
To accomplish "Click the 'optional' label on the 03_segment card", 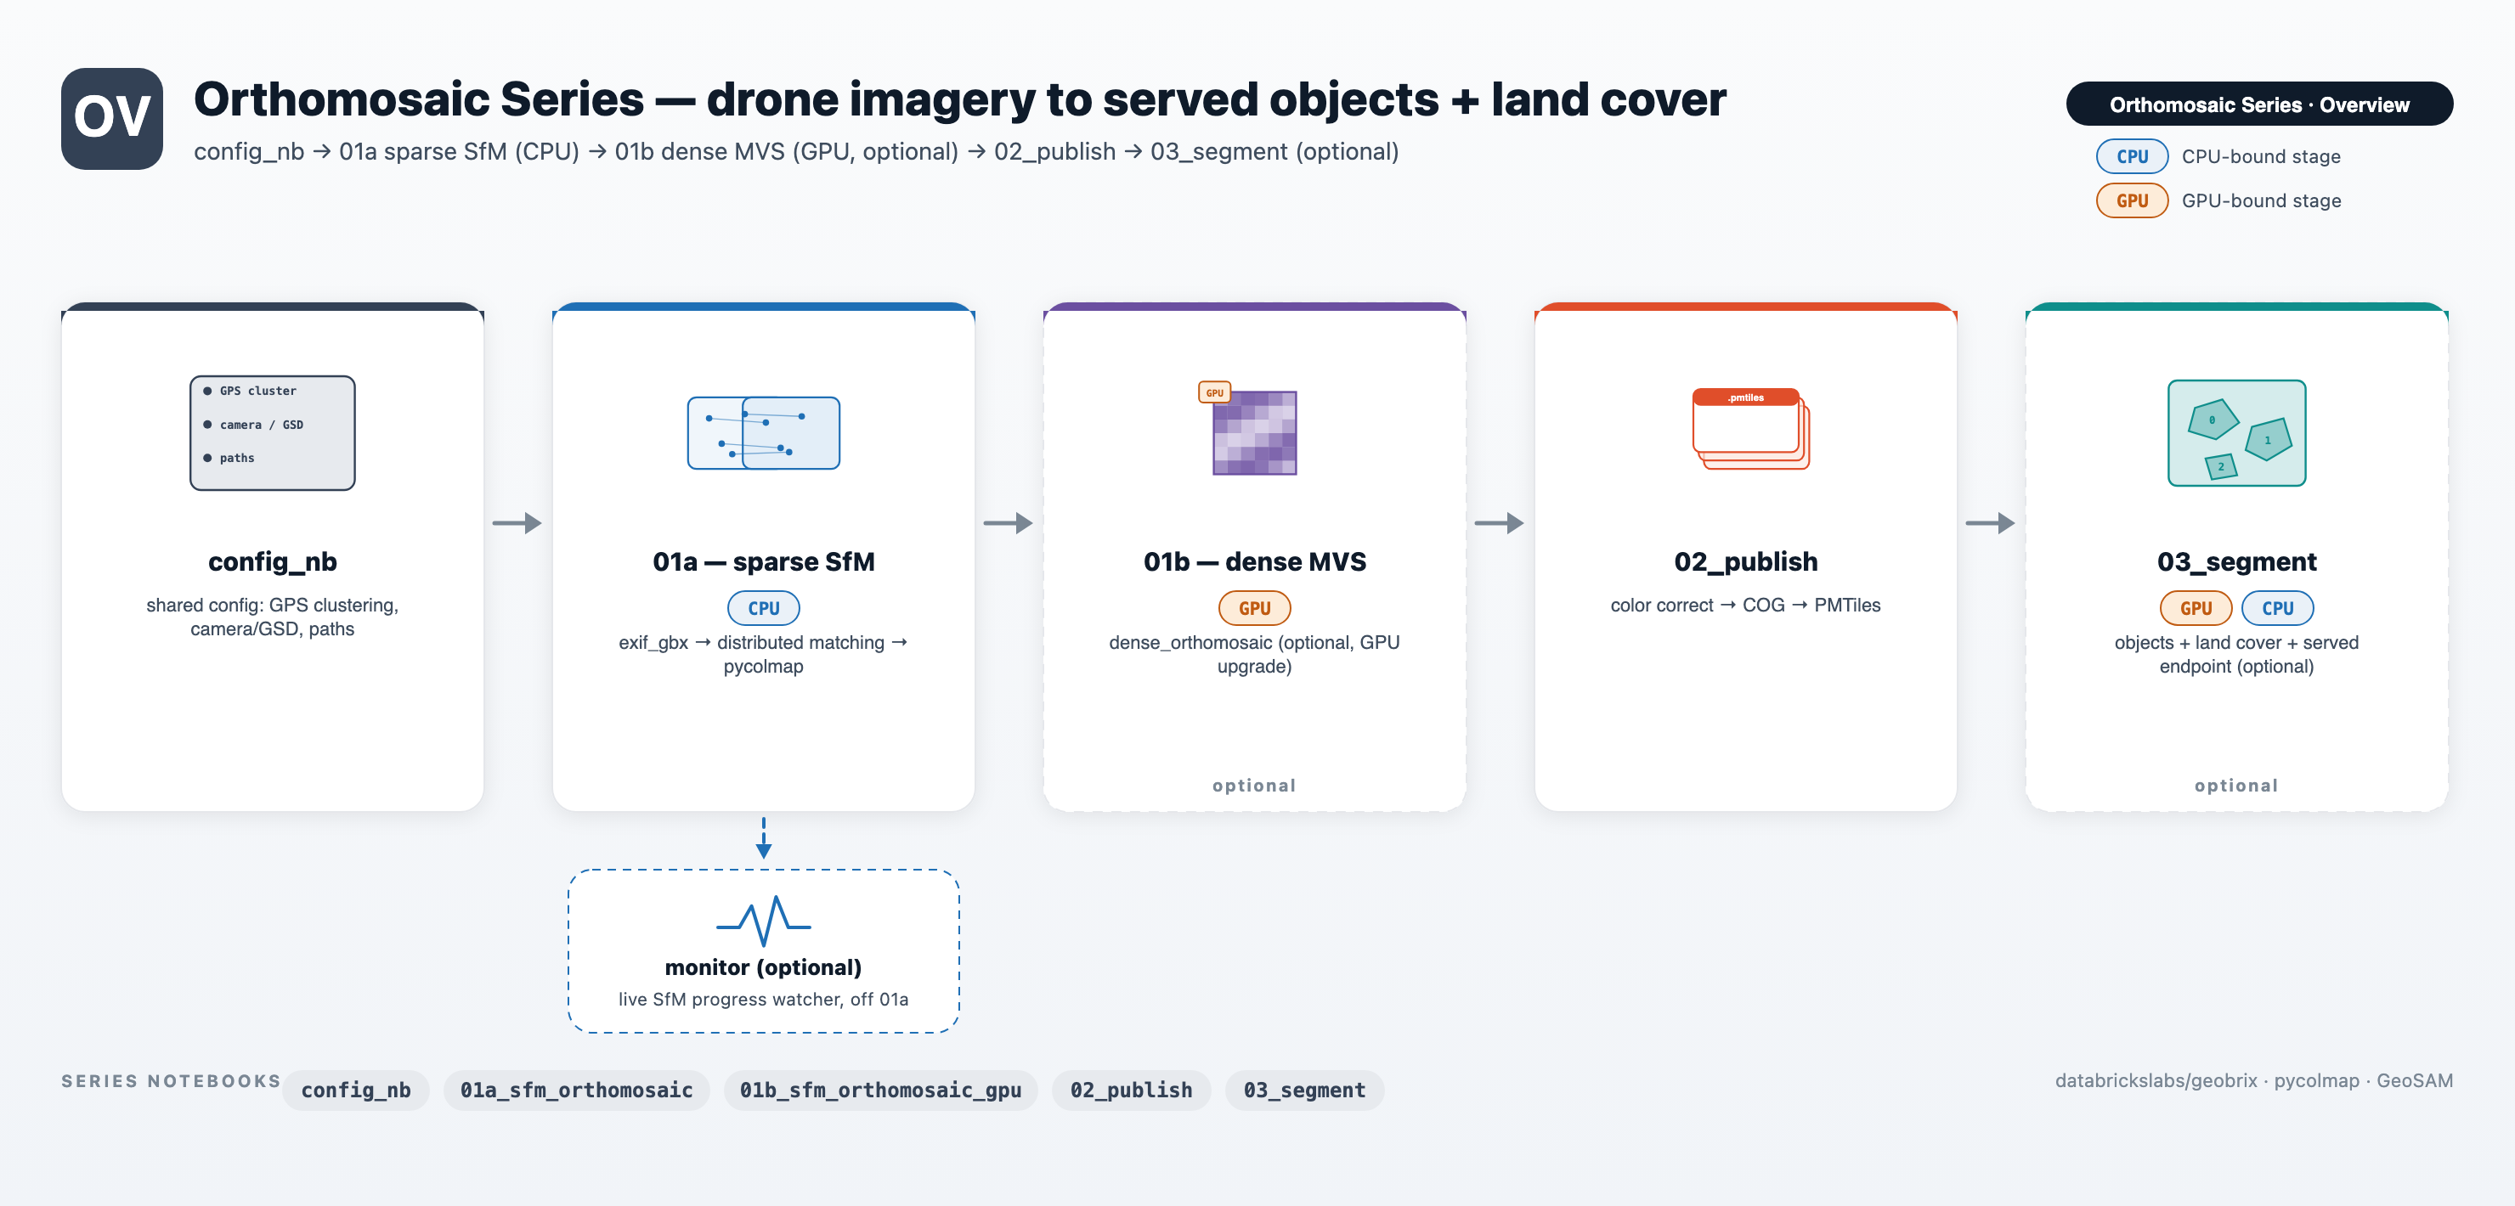I will pos(2235,786).
